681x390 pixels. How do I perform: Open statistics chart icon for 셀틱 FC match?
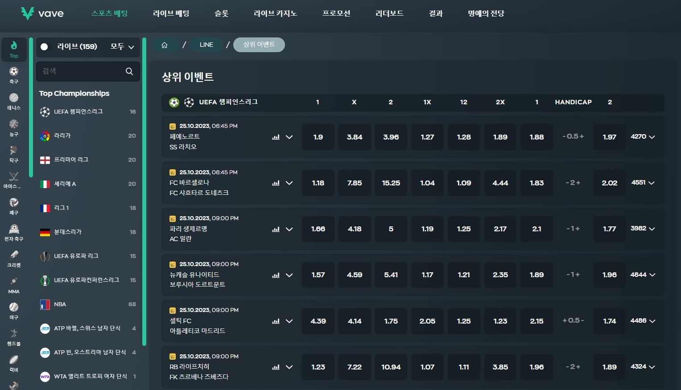pyautogui.click(x=276, y=321)
